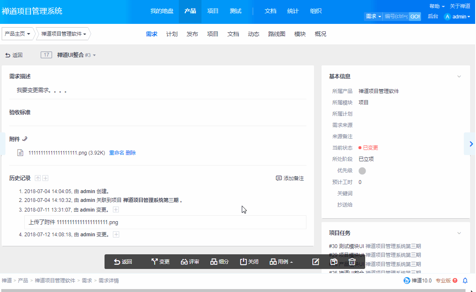Open the notification bell icon
Screen dimensions: 476x292
coord(465,281)
